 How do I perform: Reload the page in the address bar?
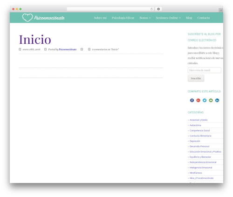pos(151,9)
